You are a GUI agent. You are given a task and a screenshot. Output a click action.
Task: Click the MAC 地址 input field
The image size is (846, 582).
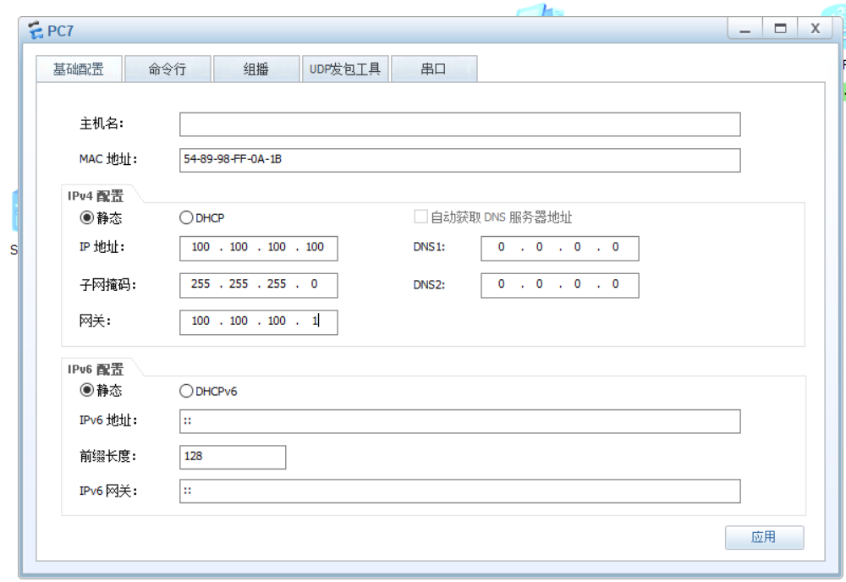pyautogui.click(x=459, y=160)
